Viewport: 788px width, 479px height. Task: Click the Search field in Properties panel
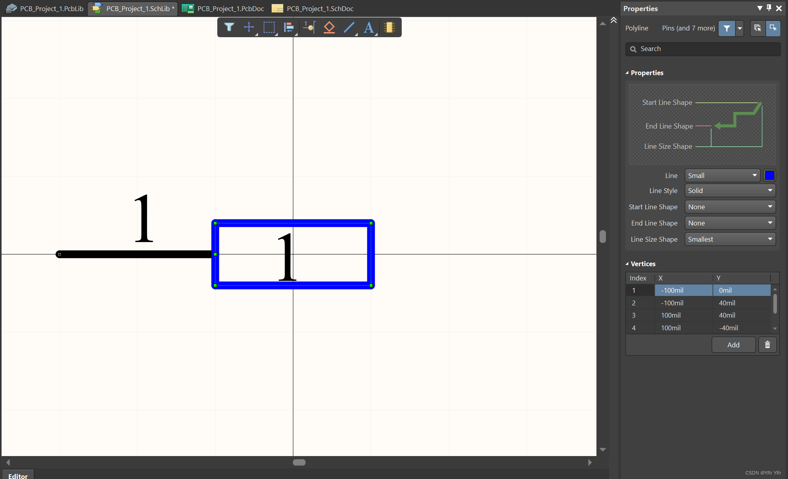tap(703, 49)
